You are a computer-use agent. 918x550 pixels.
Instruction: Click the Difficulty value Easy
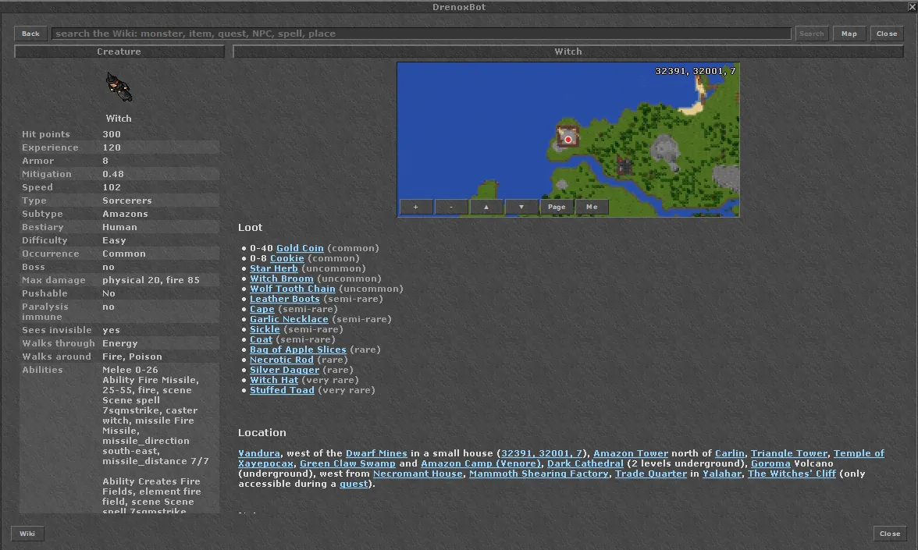(114, 240)
